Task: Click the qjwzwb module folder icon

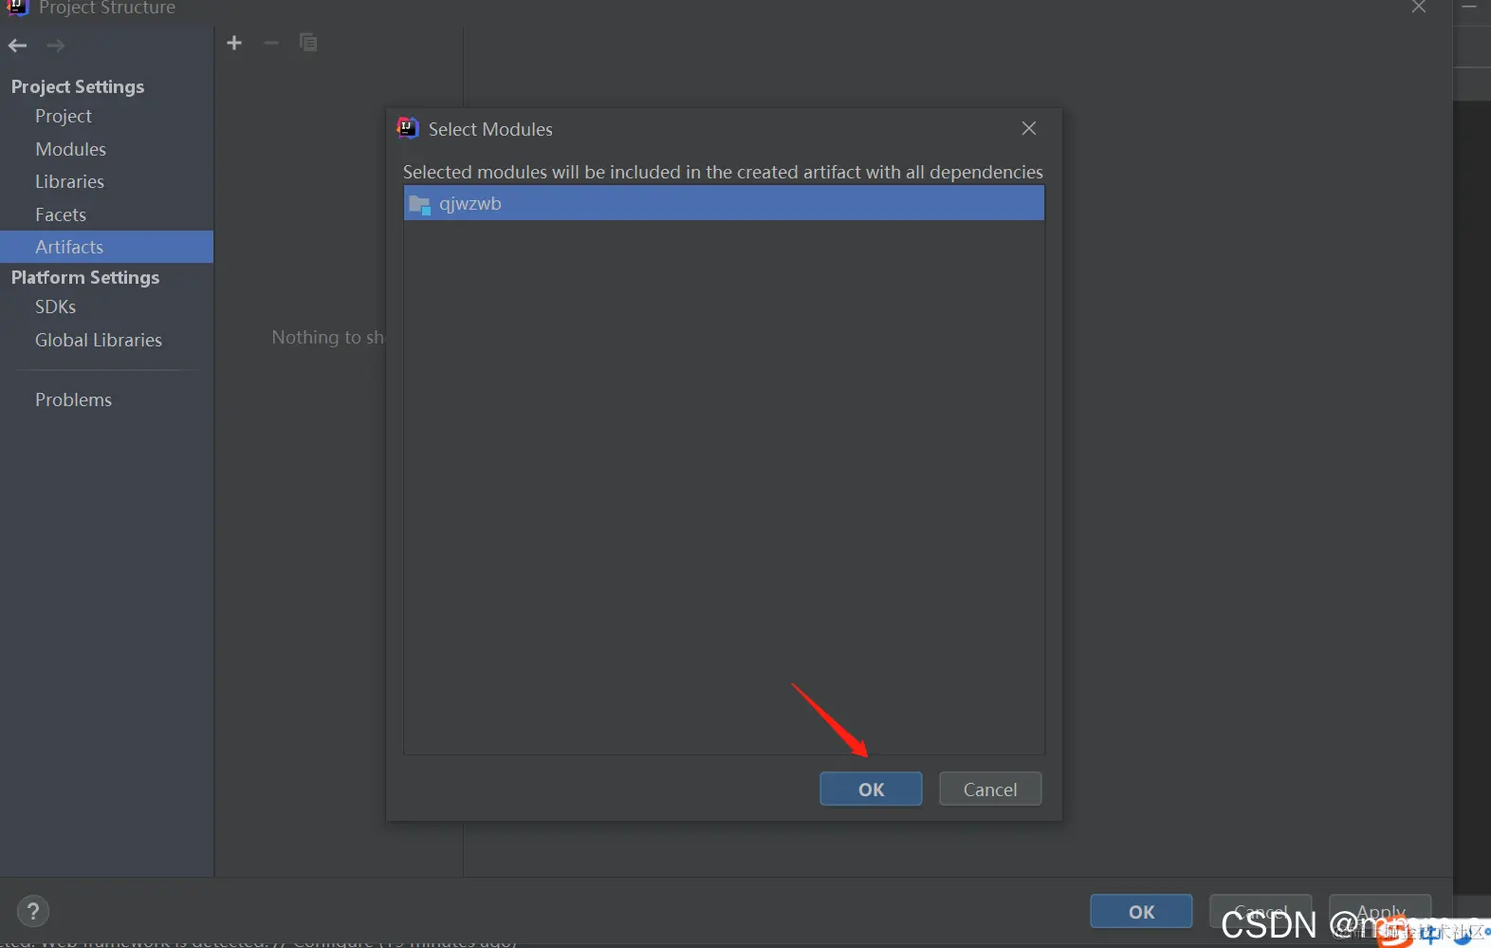Action: (x=419, y=204)
